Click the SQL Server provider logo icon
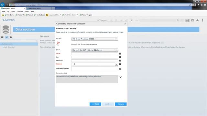This screenshot has height=116, width=207. click(x=58, y=43)
